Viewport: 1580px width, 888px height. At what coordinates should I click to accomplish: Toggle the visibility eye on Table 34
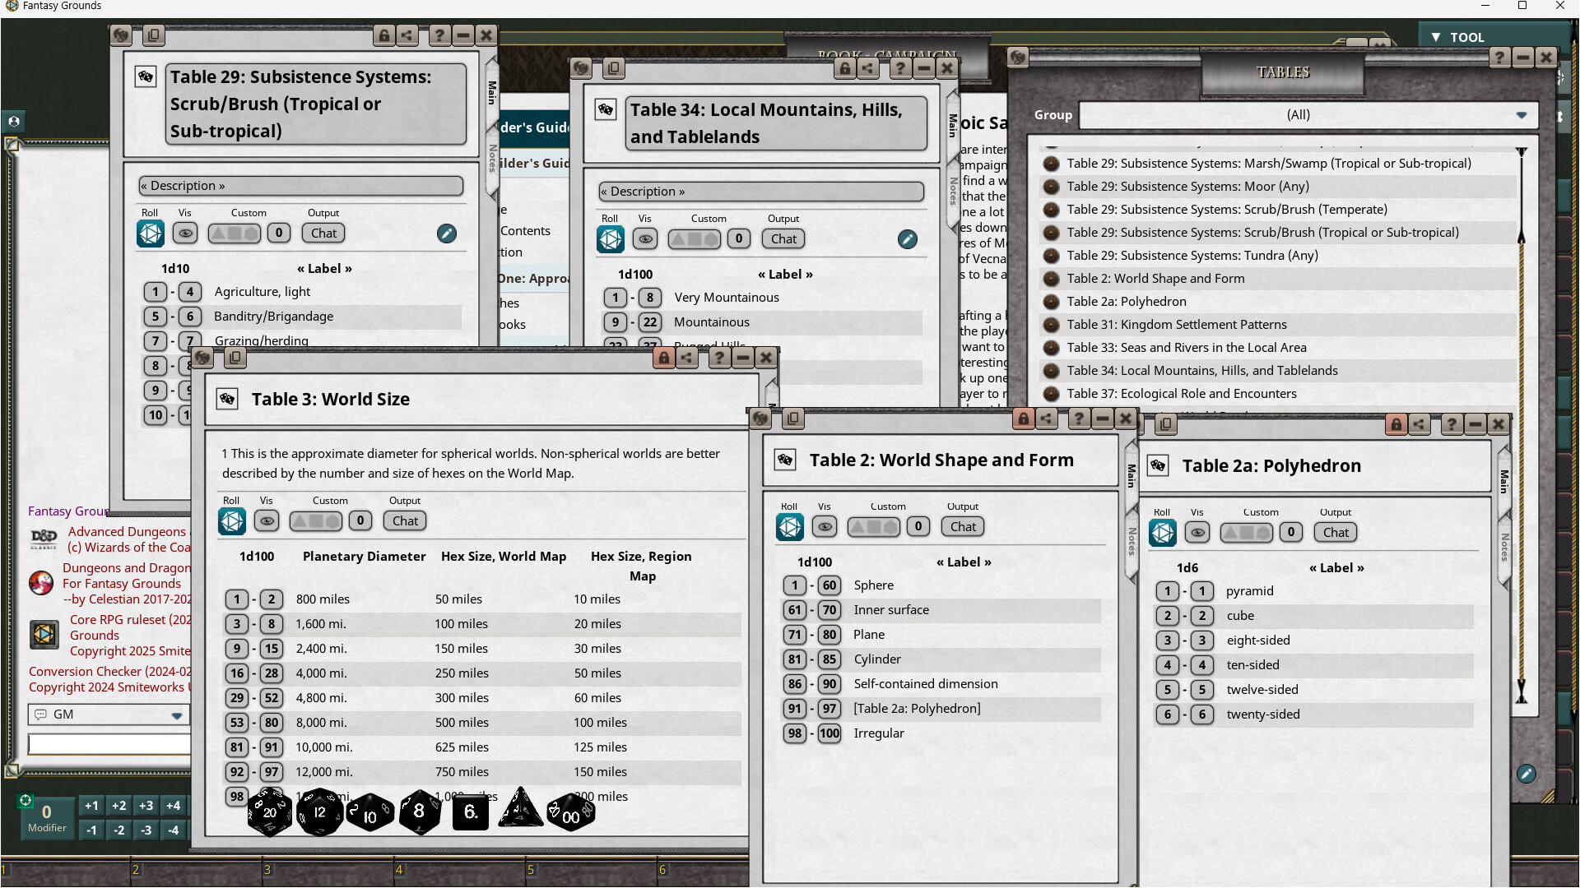[x=644, y=238]
